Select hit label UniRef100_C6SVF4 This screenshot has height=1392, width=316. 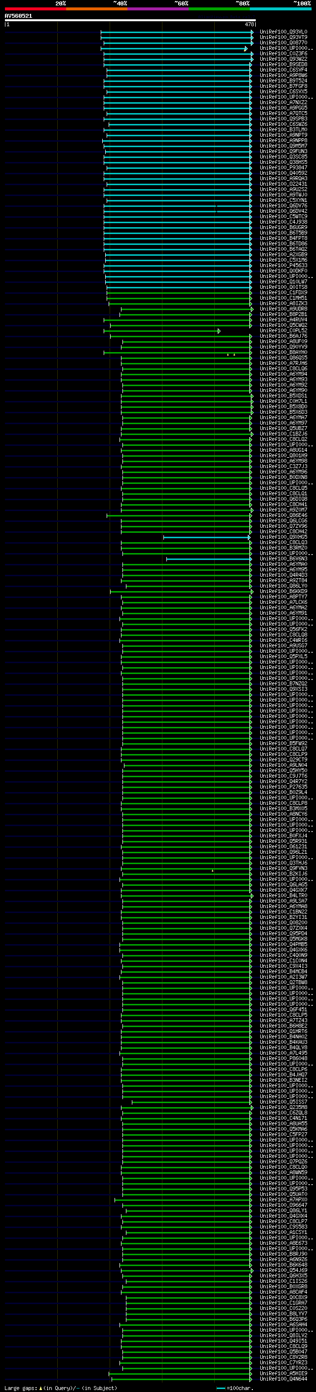tap(283, 70)
